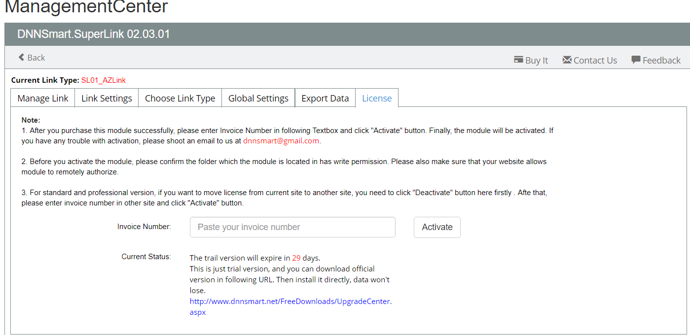Screen dimensions: 690x335
Task: Click the Buy It credit card icon
Action: click(518, 60)
